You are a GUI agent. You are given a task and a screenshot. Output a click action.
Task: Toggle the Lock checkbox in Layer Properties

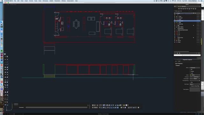tap(190, 73)
